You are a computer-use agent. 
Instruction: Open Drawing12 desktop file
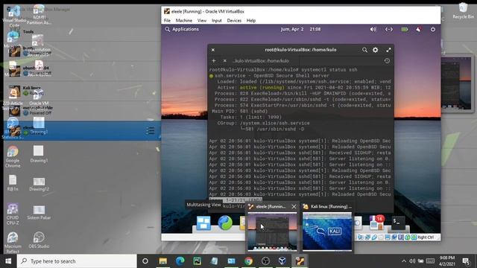tap(39, 184)
